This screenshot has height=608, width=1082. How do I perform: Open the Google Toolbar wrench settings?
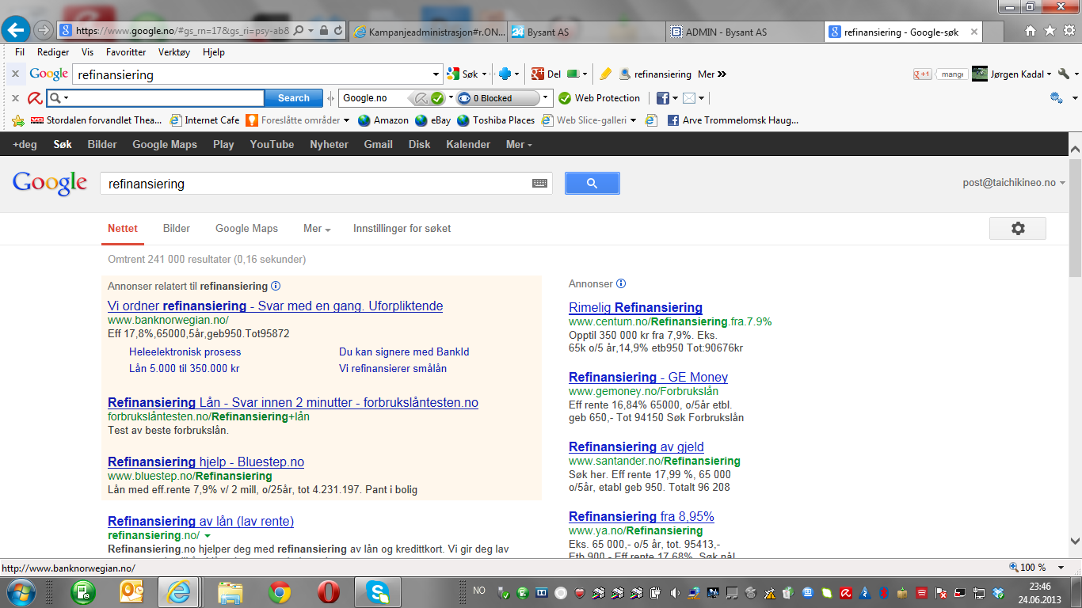(1064, 74)
